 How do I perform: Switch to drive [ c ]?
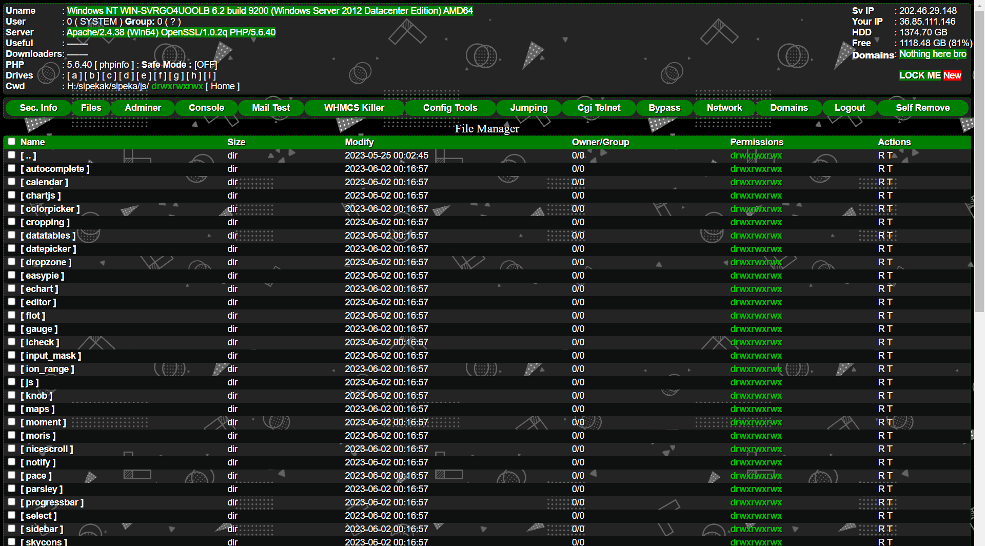tap(109, 75)
